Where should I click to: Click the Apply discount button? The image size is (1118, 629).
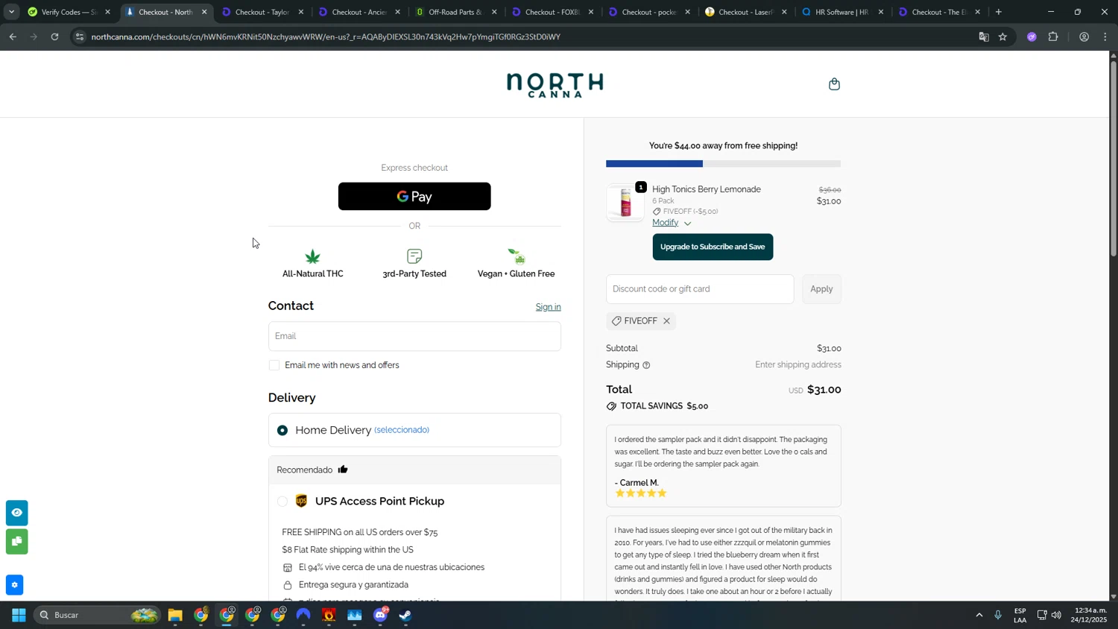(821, 289)
